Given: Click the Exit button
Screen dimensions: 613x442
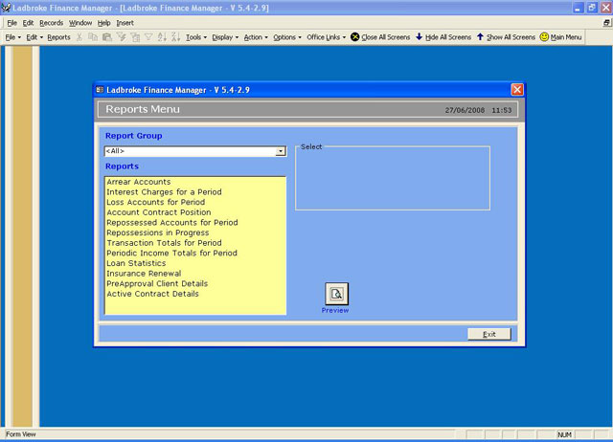Looking at the screenshot, I should point(489,334).
